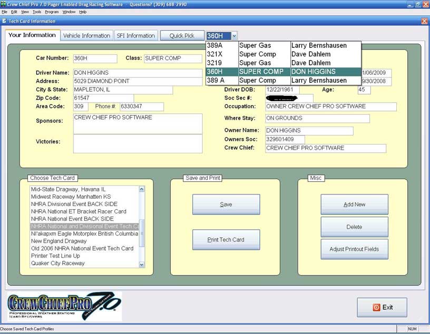
Task: Select car 389 A Super Comp entry
Action: pyautogui.click(x=284, y=81)
